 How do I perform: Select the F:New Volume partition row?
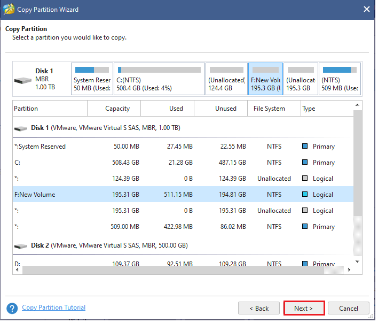tap(183, 194)
